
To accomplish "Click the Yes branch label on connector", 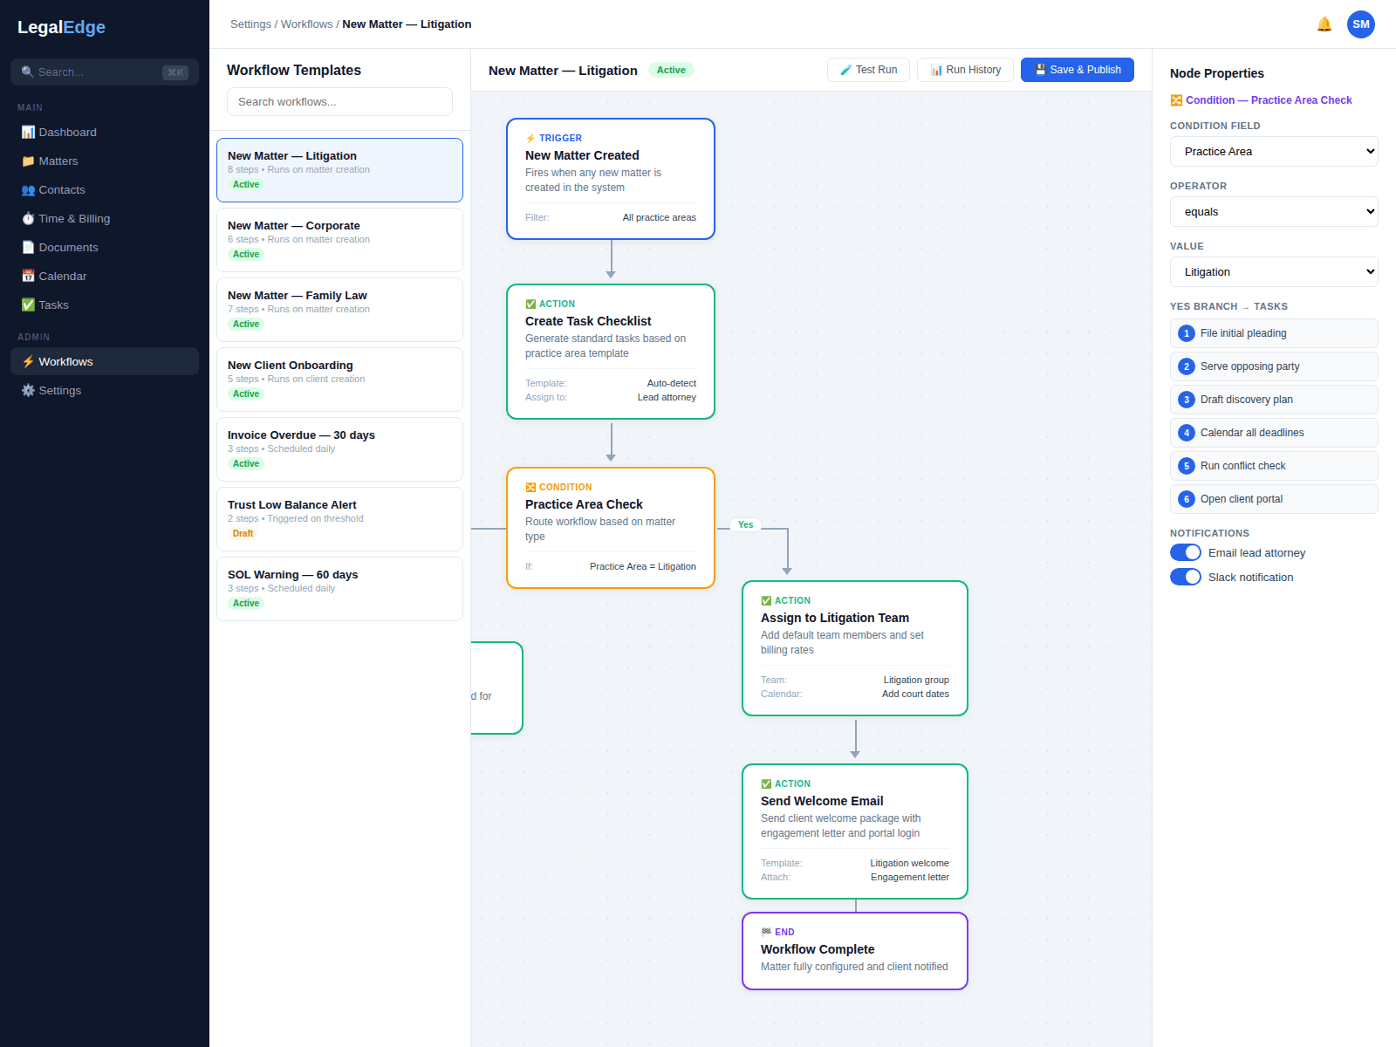I will [746, 525].
